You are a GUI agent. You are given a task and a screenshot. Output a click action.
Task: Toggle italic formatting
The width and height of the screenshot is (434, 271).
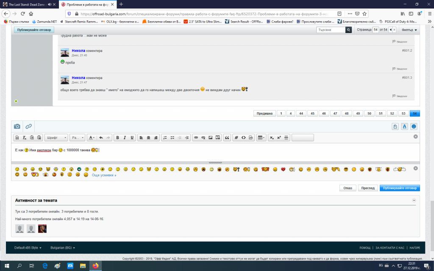125,138
